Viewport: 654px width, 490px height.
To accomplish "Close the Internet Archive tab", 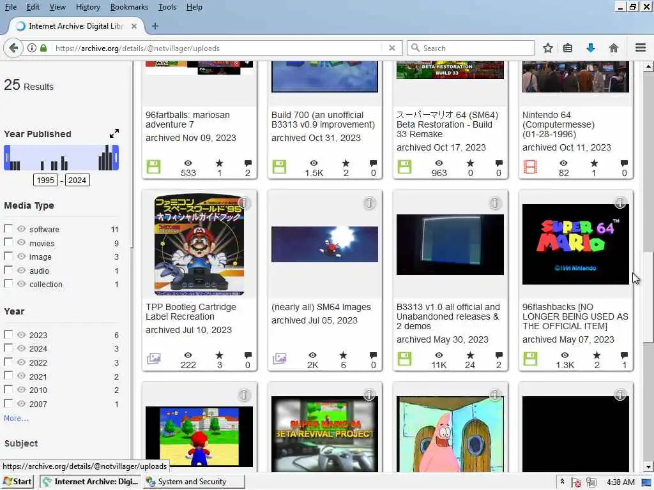I will pos(134,26).
